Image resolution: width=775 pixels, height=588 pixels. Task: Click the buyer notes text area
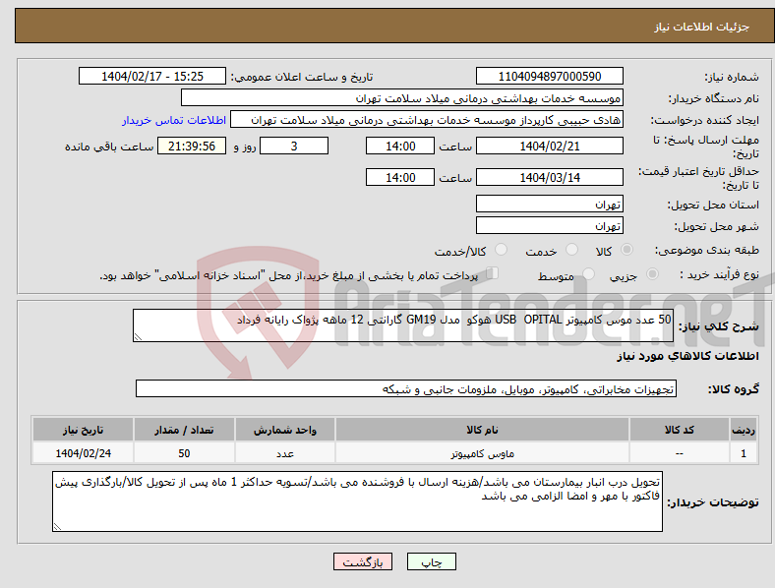click(357, 501)
